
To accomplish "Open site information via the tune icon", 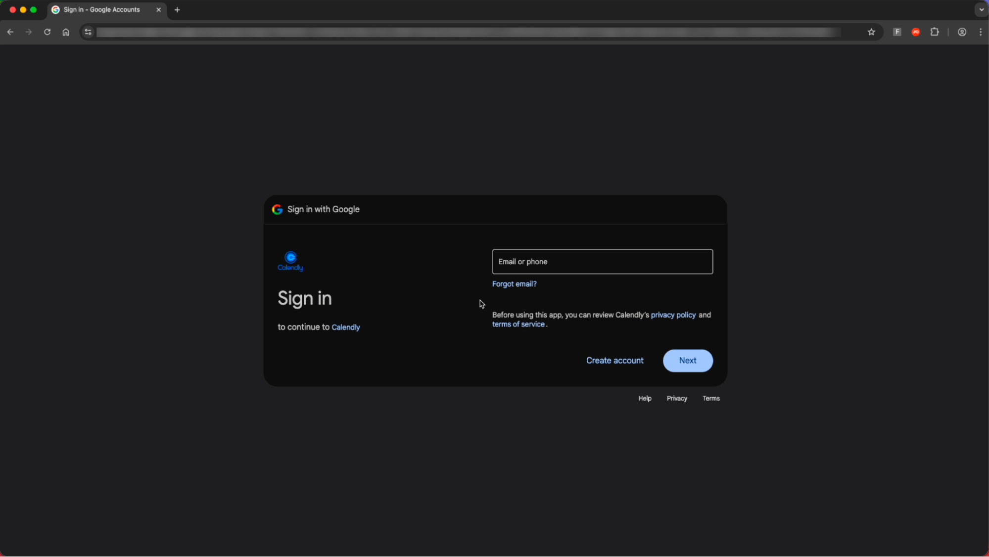I will (x=88, y=32).
